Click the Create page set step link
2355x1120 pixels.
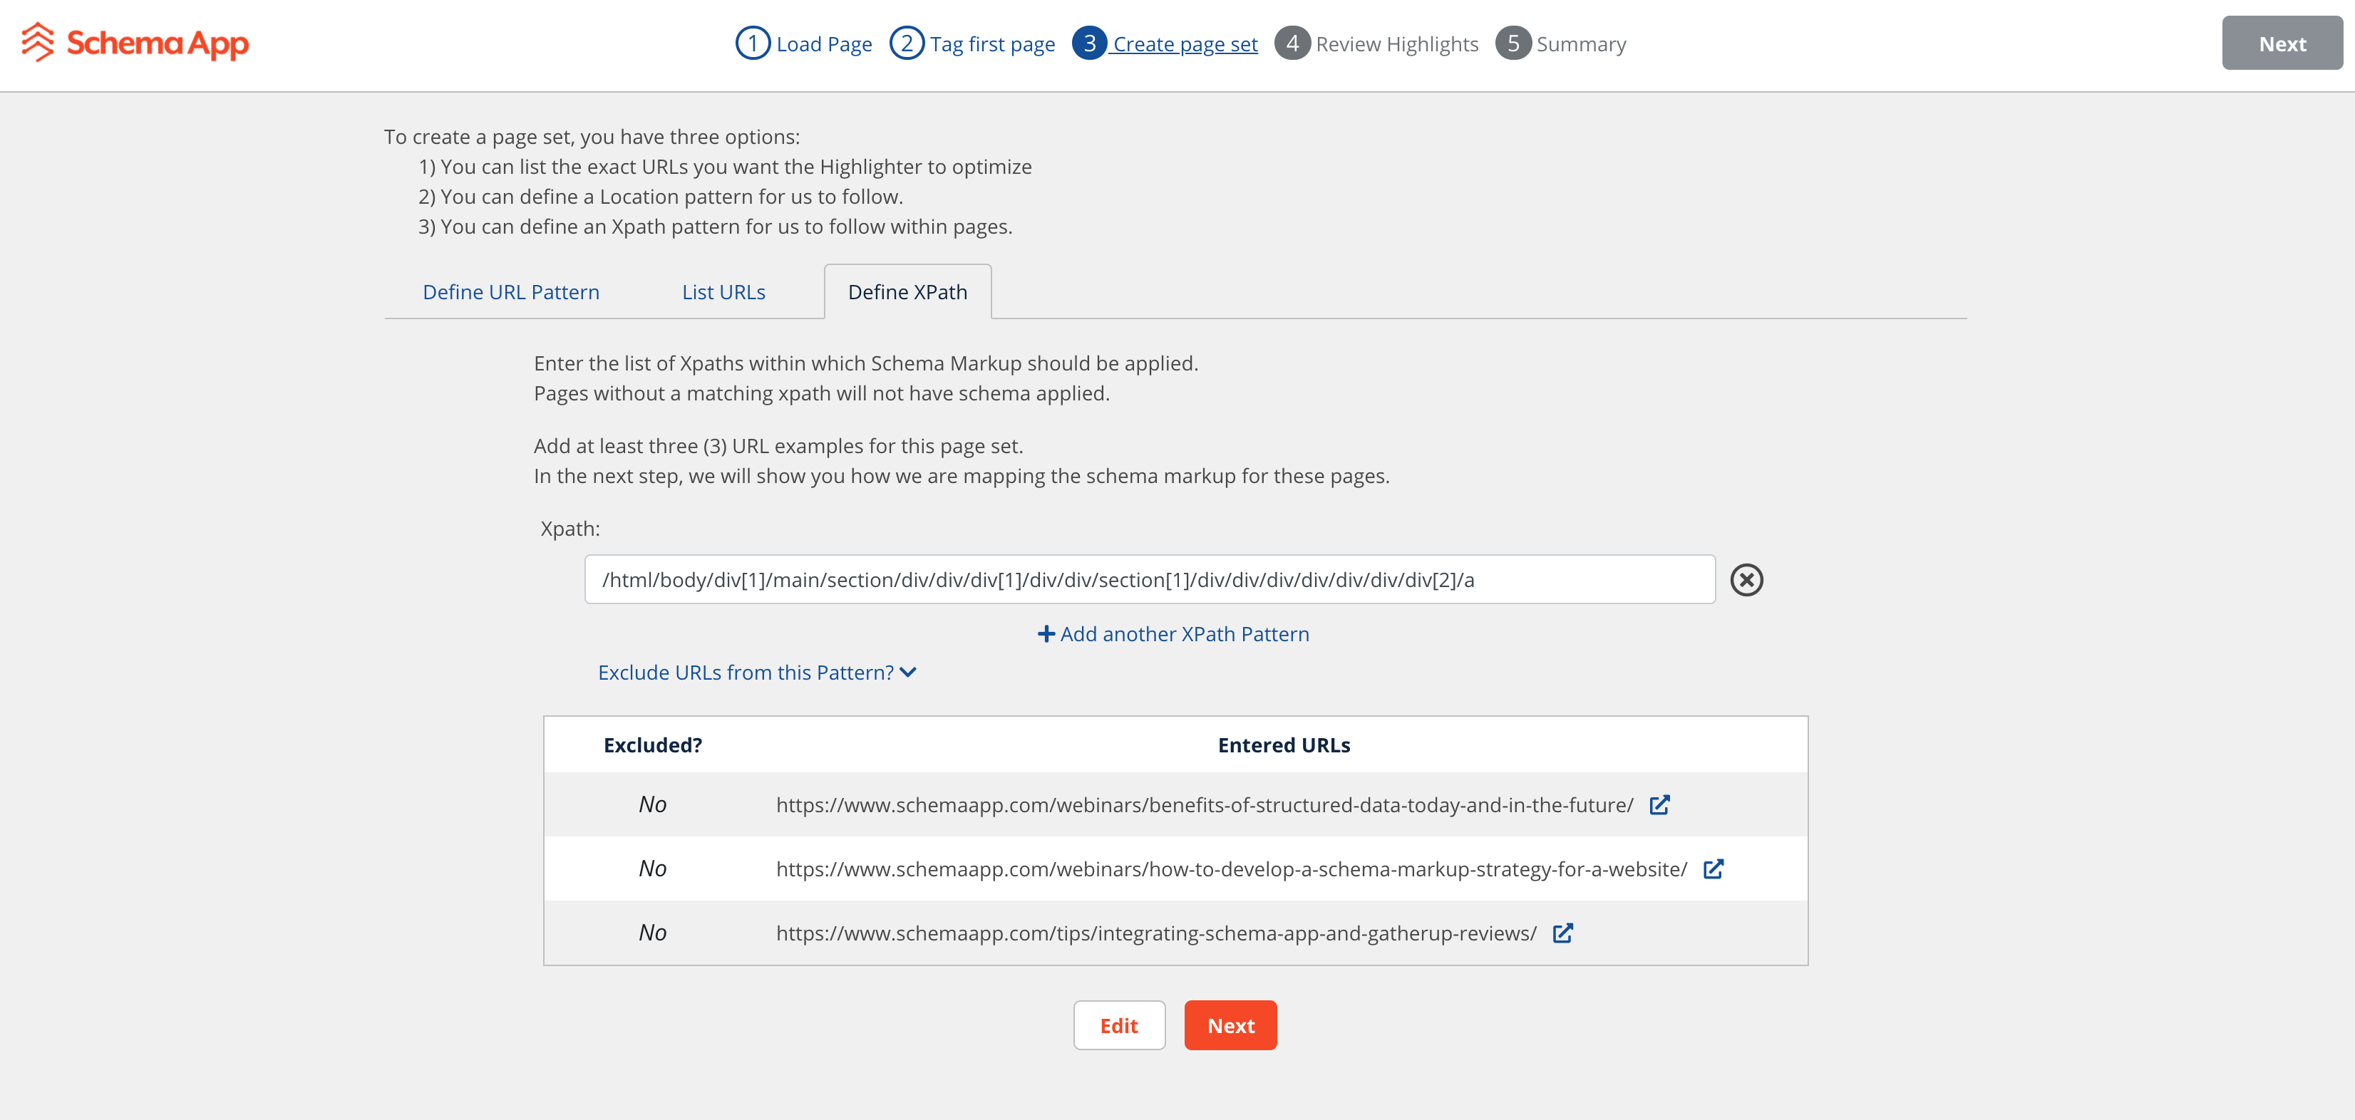pyautogui.click(x=1184, y=44)
